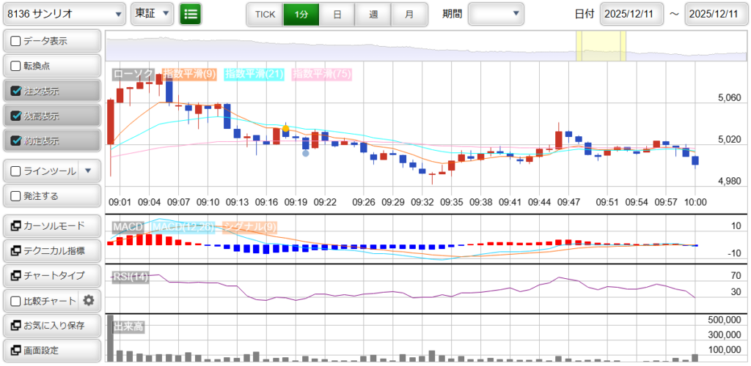Uncheck the 注文表示 option
751x366 pixels.
[16, 91]
